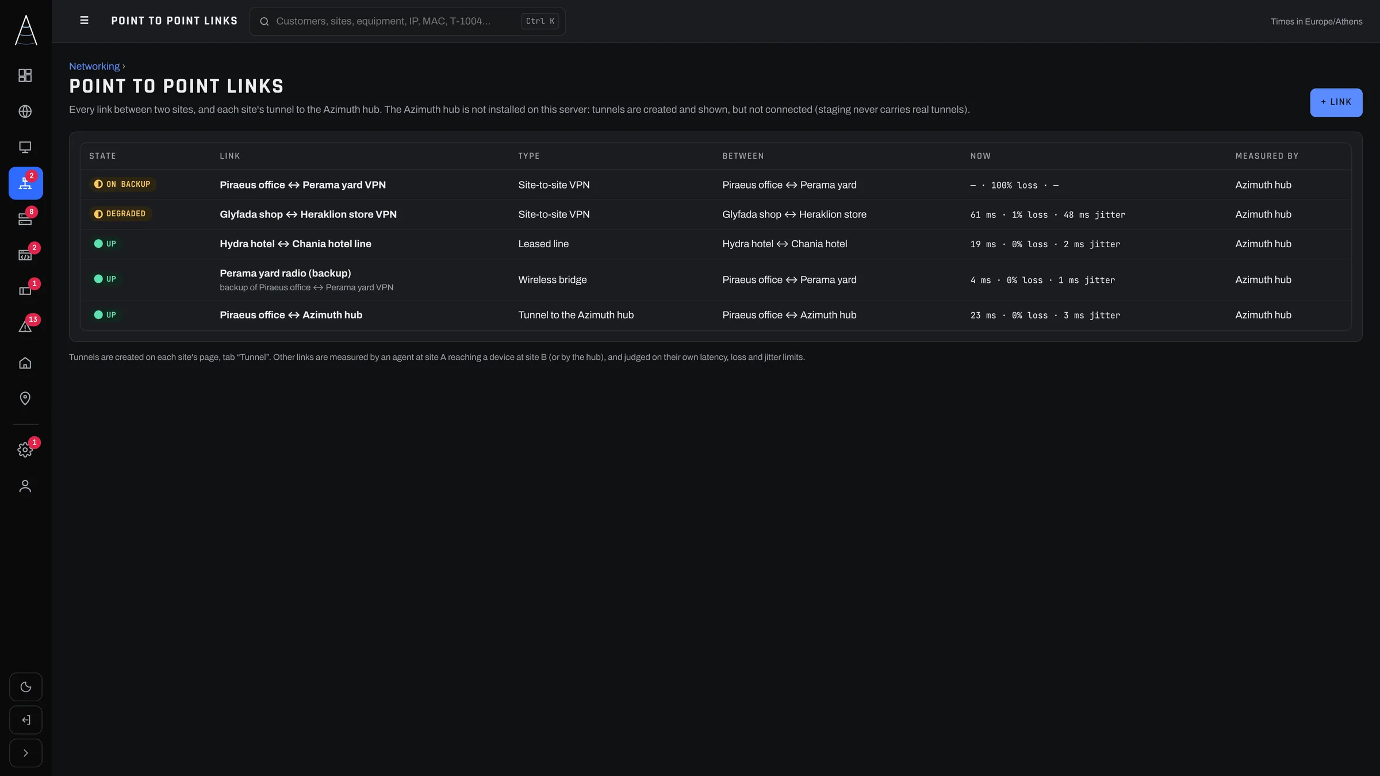Click the + LINK button
Viewport: 1380px width, 776px height.
tap(1336, 102)
